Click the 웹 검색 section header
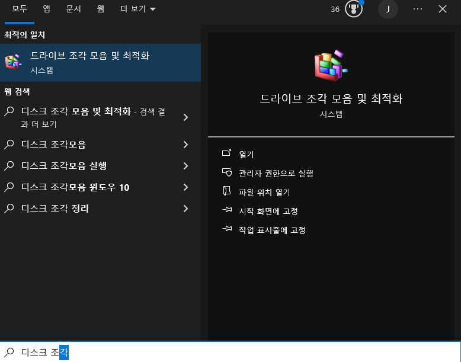Screen dimensions: 461x362 [17, 92]
